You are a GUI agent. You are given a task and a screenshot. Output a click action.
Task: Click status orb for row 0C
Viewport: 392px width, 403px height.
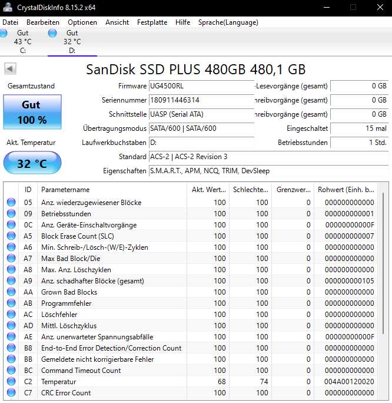pyautogui.click(x=11, y=224)
